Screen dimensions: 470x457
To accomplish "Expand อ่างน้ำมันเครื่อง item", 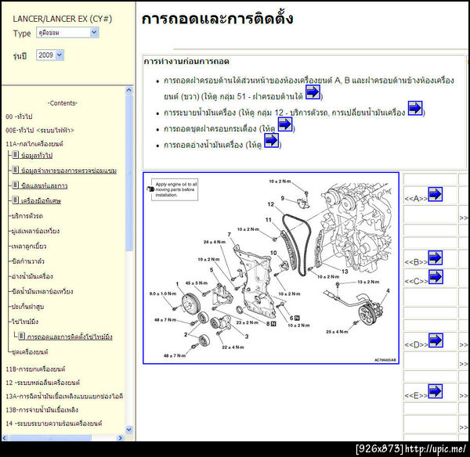I will (32, 276).
